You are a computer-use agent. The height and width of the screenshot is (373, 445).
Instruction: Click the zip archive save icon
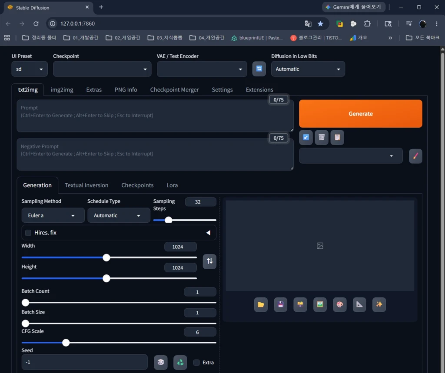point(300,305)
